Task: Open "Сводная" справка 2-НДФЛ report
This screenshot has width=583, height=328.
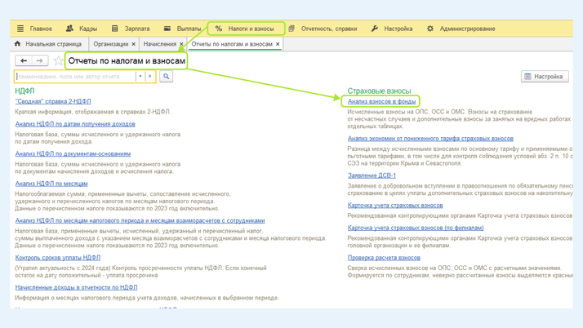Action: click(53, 101)
